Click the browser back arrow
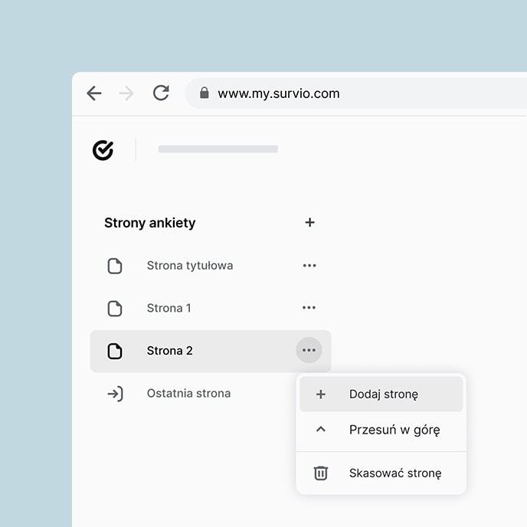 coord(94,93)
